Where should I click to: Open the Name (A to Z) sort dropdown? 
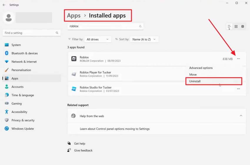tap(144, 39)
